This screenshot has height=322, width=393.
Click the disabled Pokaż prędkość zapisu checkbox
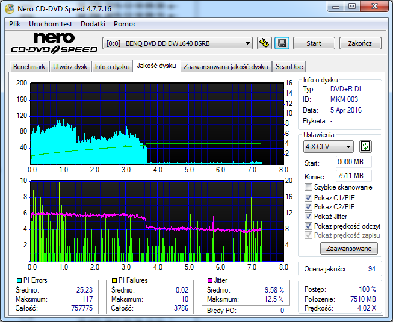point(308,235)
